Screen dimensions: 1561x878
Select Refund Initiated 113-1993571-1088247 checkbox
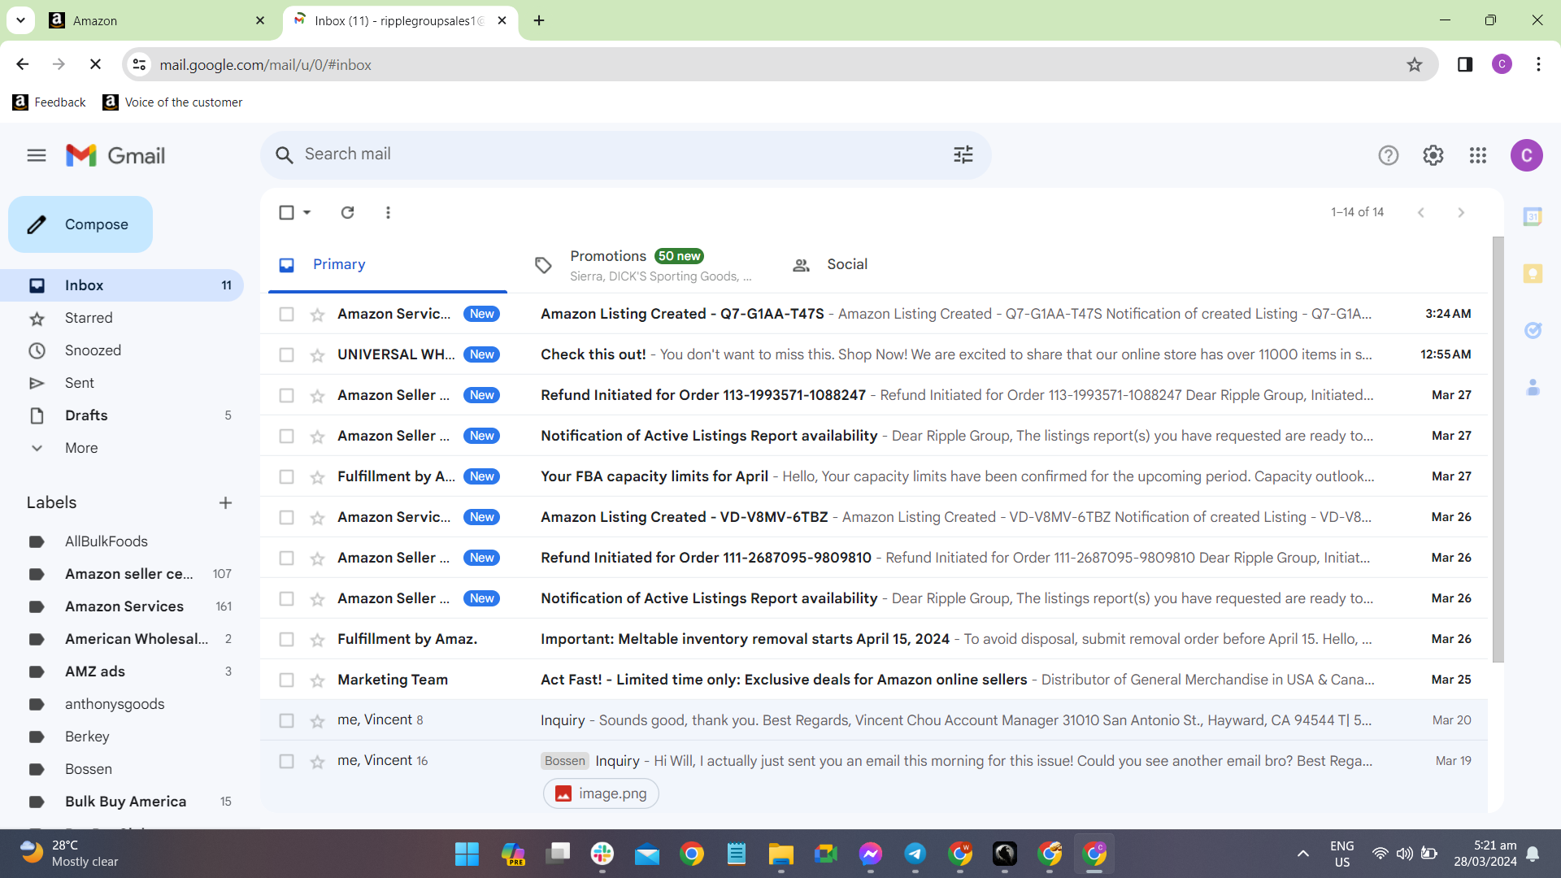click(x=286, y=395)
